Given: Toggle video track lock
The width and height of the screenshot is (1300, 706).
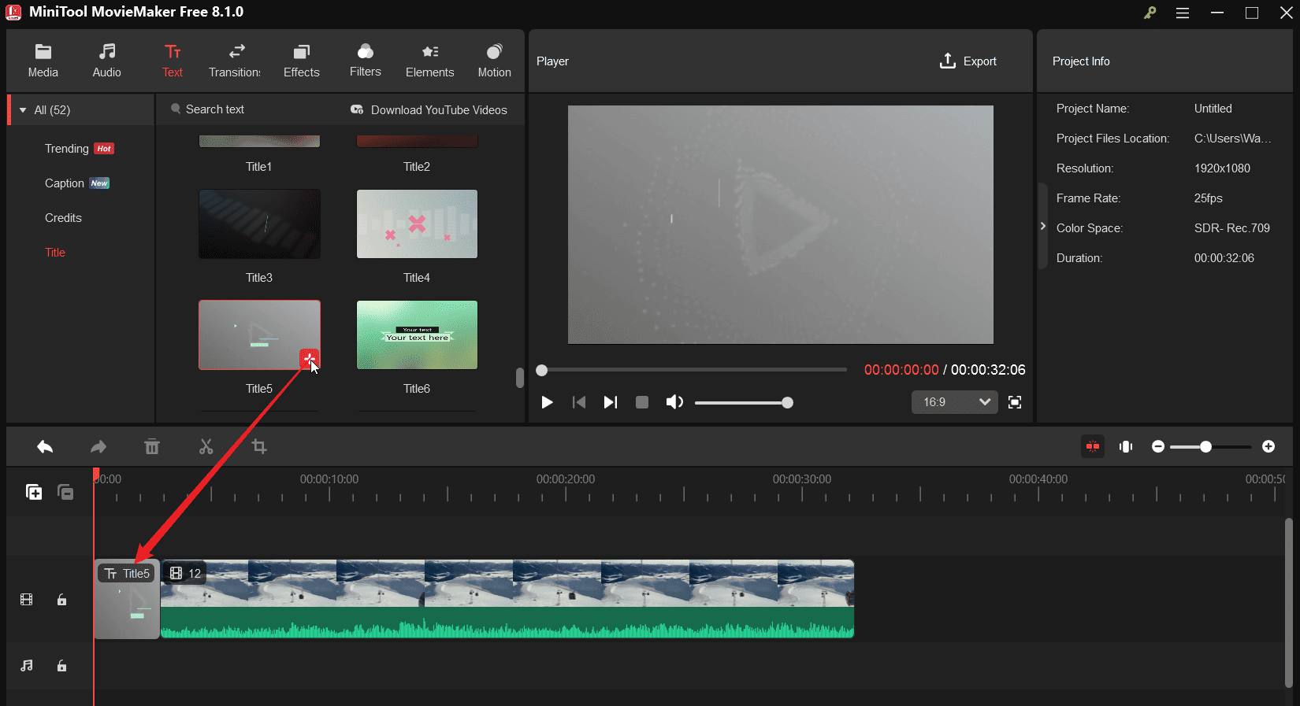Looking at the screenshot, I should tap(61, 600).
